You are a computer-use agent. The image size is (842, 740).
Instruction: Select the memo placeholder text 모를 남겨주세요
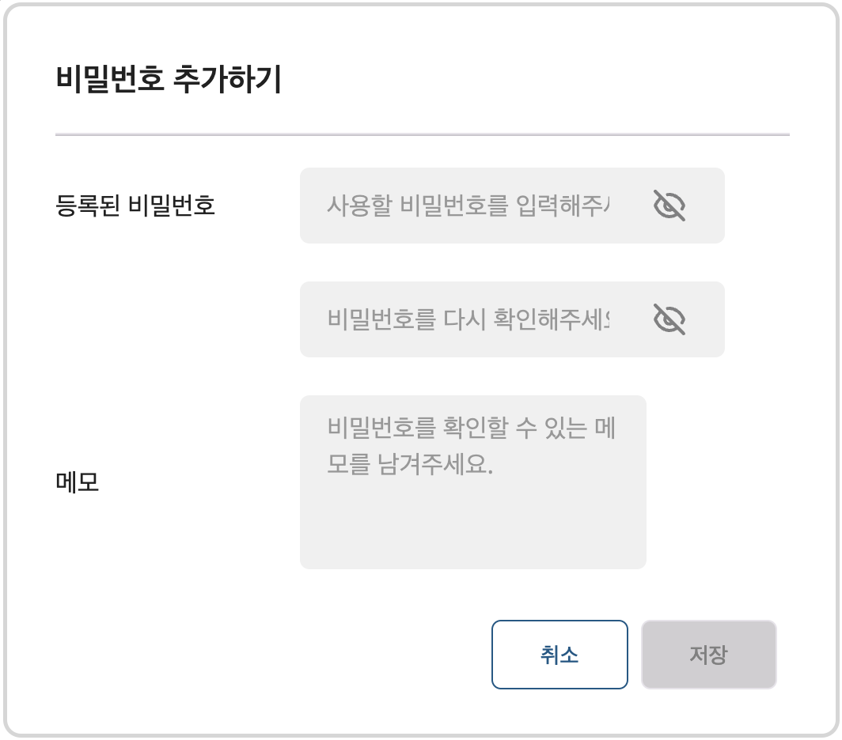click(410, 464)
